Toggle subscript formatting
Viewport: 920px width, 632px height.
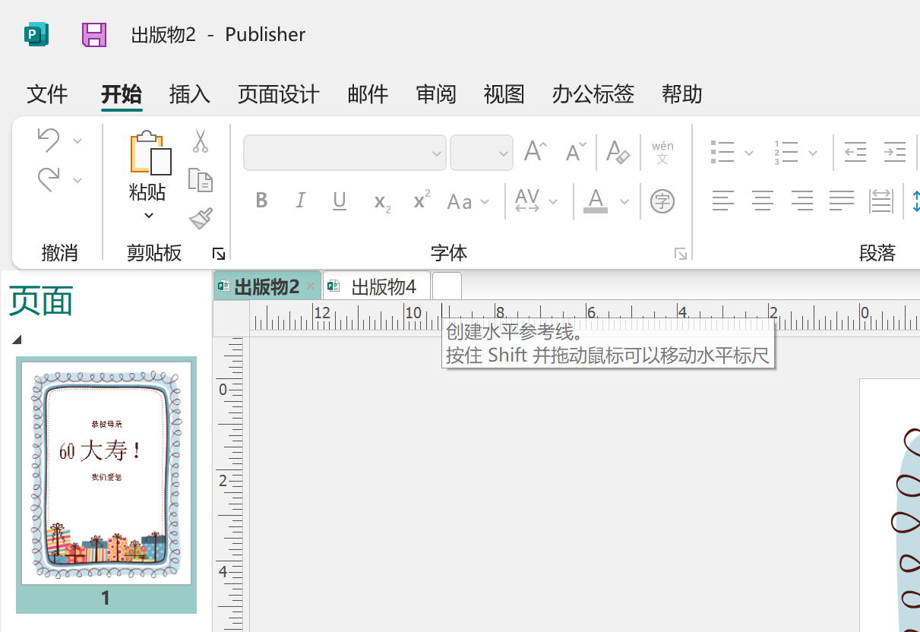[382, 202]
